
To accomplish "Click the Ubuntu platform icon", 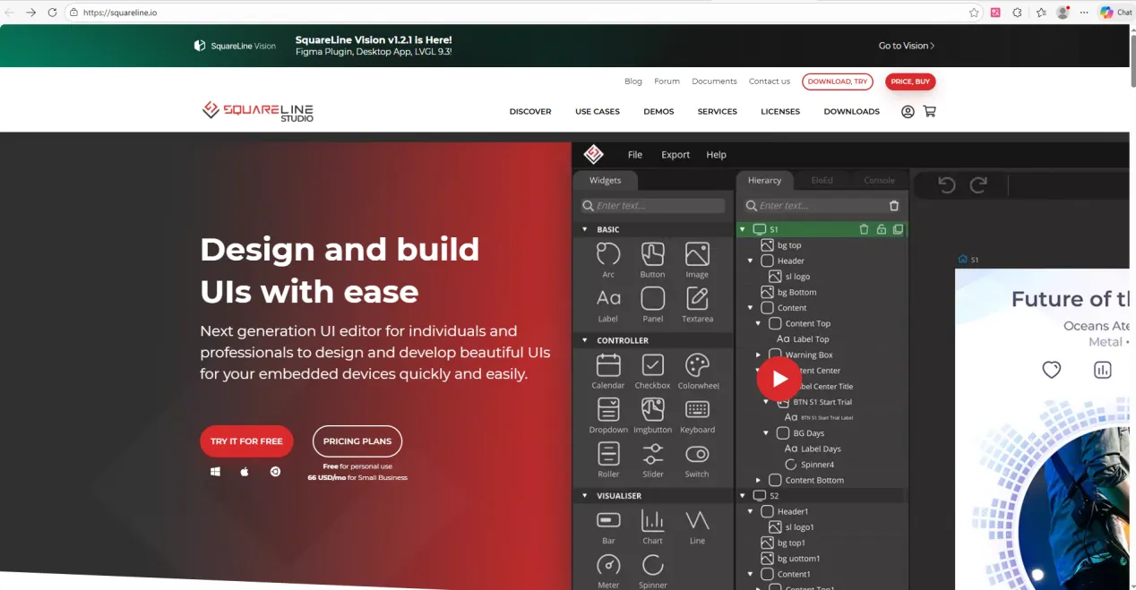I will pyautogui.click(x=275, y=472).
